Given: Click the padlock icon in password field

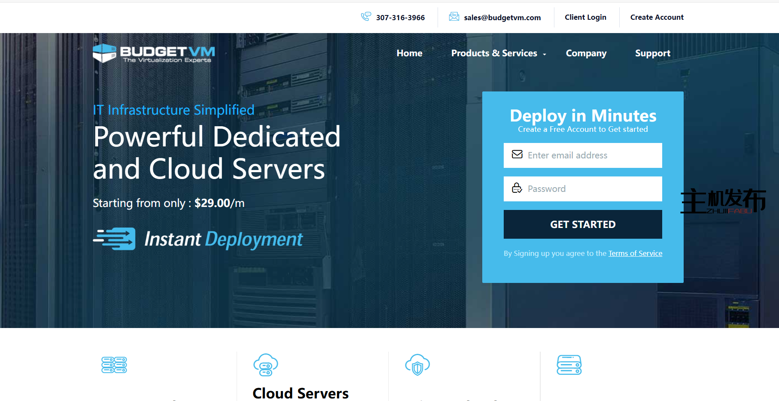Looking at the screenshot, I should tap(517, 188).
